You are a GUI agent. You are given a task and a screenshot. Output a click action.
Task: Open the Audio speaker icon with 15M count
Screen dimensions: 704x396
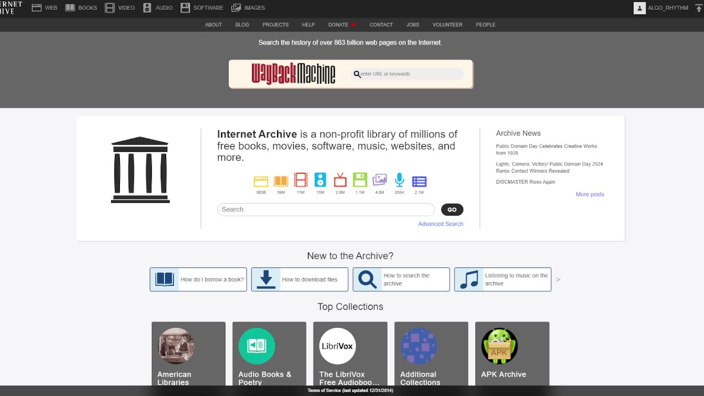click(320, 180)
